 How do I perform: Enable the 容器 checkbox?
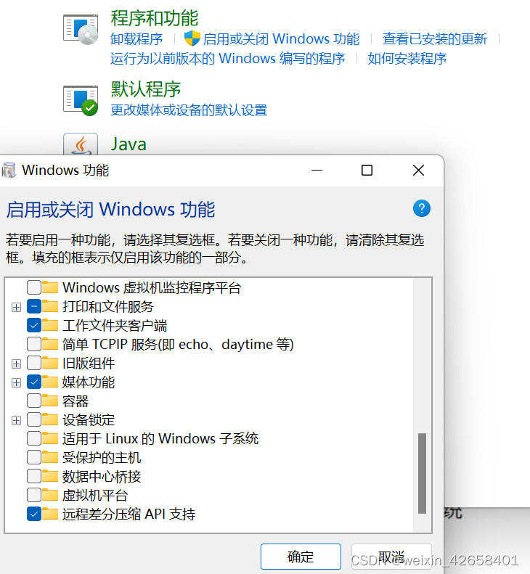33,401
